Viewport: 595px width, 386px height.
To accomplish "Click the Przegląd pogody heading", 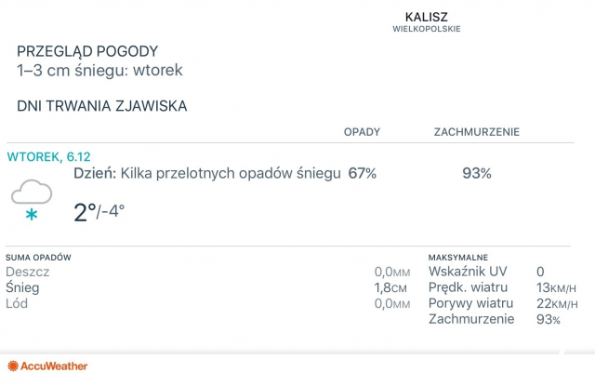I will (x=87, y=51).
